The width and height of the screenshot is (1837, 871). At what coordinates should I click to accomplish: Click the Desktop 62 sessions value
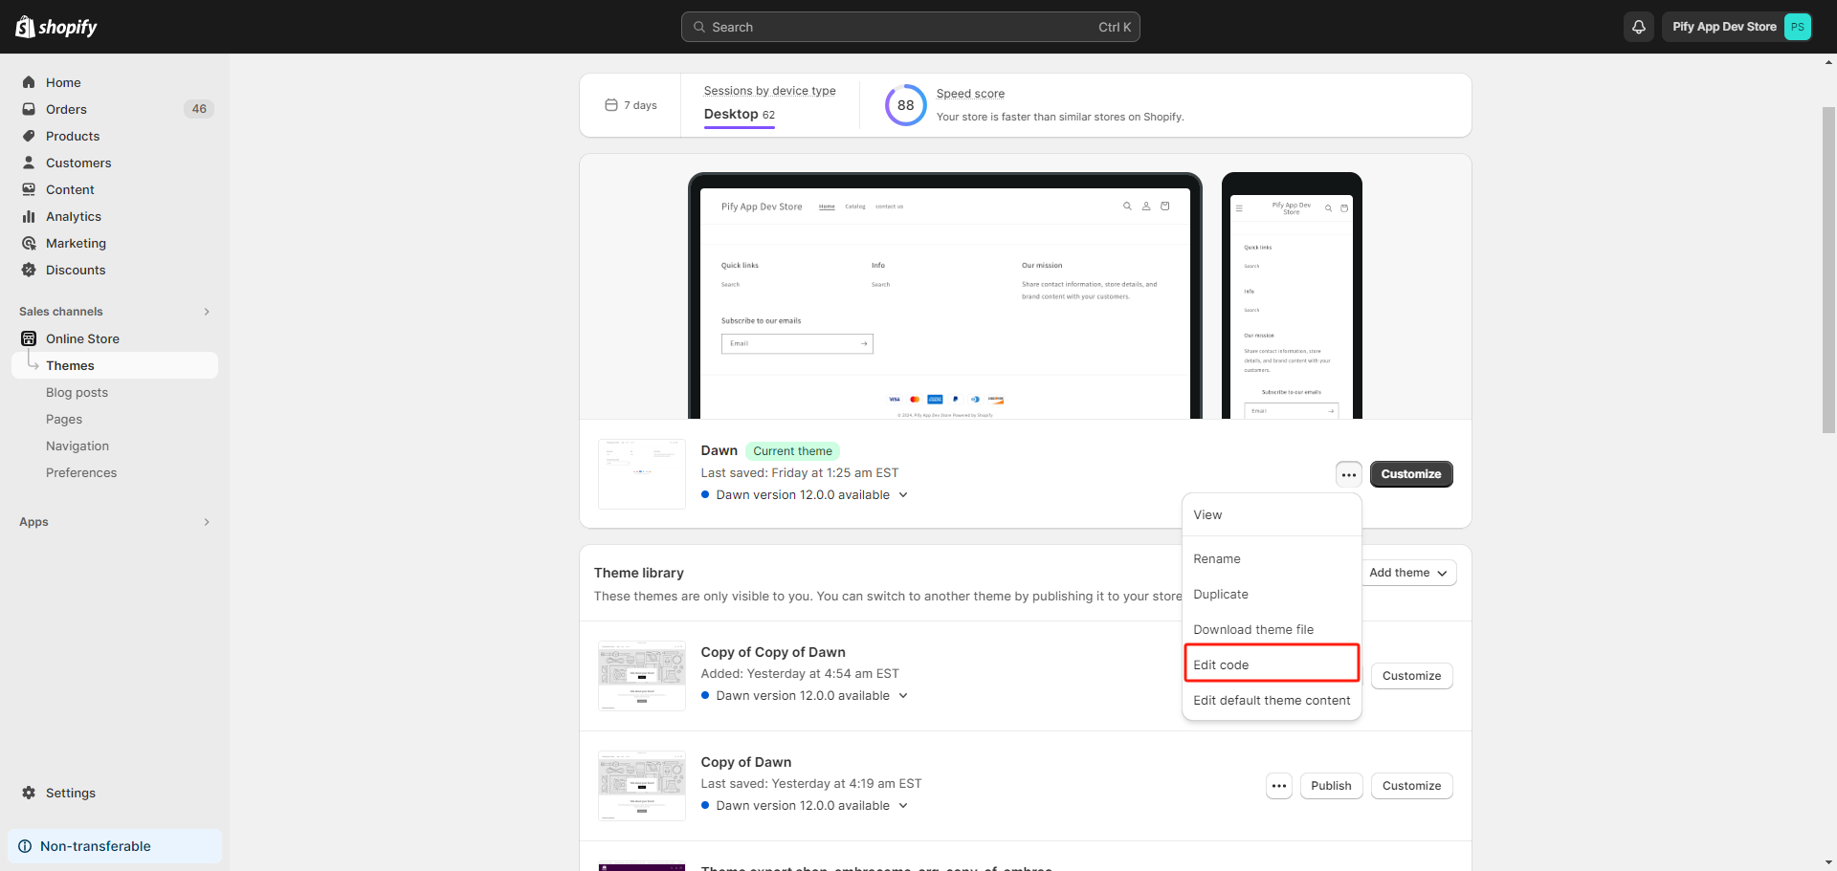740,114
